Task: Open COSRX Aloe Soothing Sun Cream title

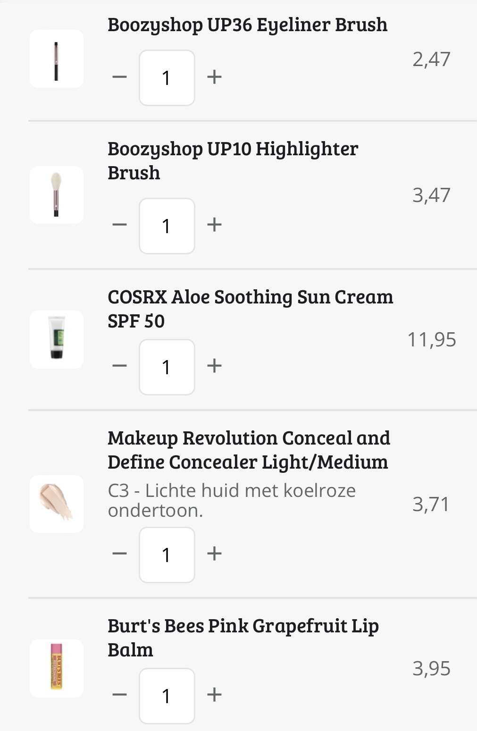Action: pyautogui.click(x=250, y=309)
